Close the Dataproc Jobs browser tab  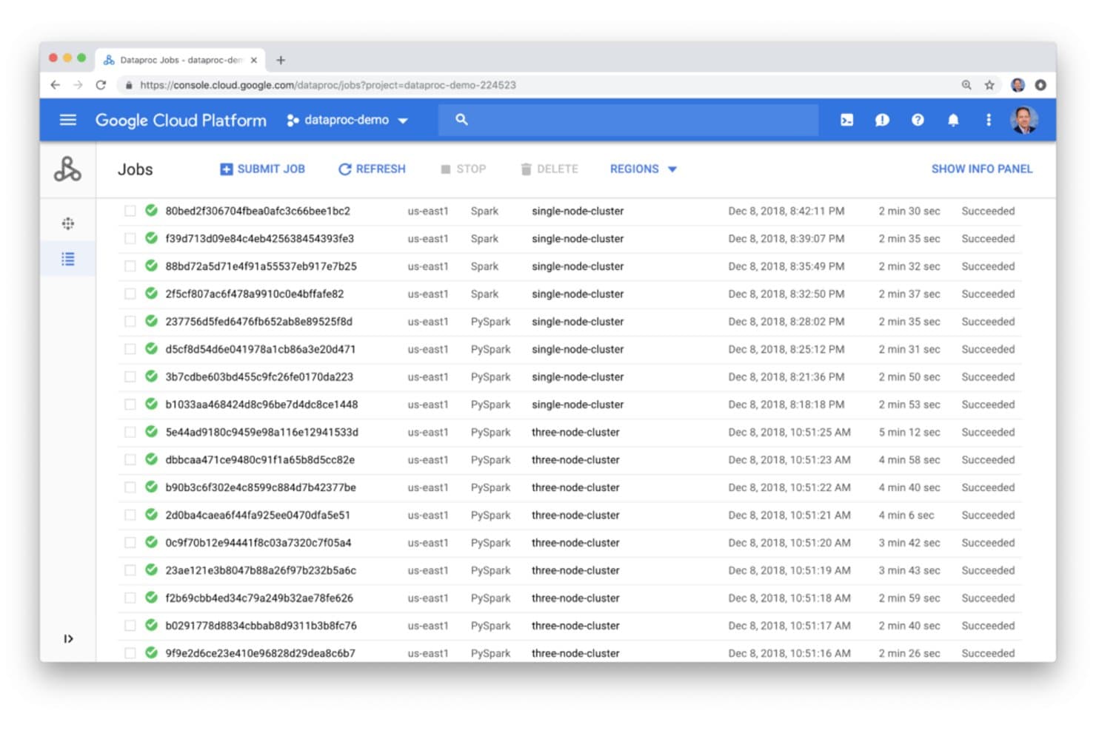point(254,61)
